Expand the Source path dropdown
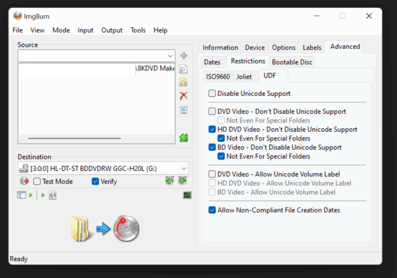Image resolution: width=397 pixels, height=278 pixels. click(x=170, y=56)
